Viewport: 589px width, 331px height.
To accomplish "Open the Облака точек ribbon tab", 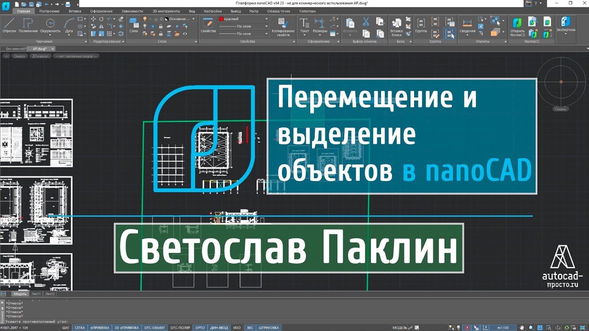I will (x=278, y=11).
